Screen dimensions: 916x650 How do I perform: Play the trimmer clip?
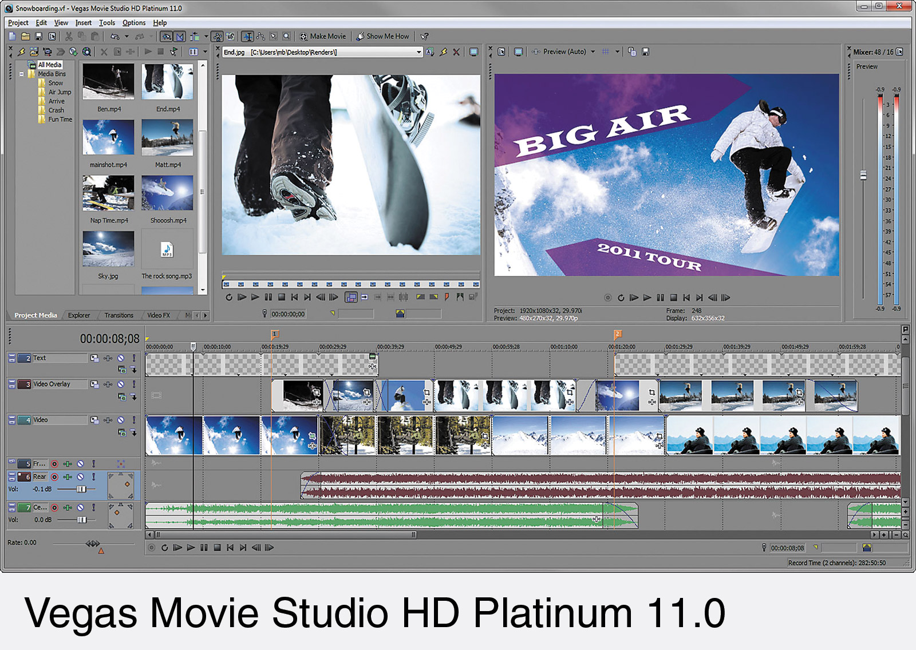(255, 297)
